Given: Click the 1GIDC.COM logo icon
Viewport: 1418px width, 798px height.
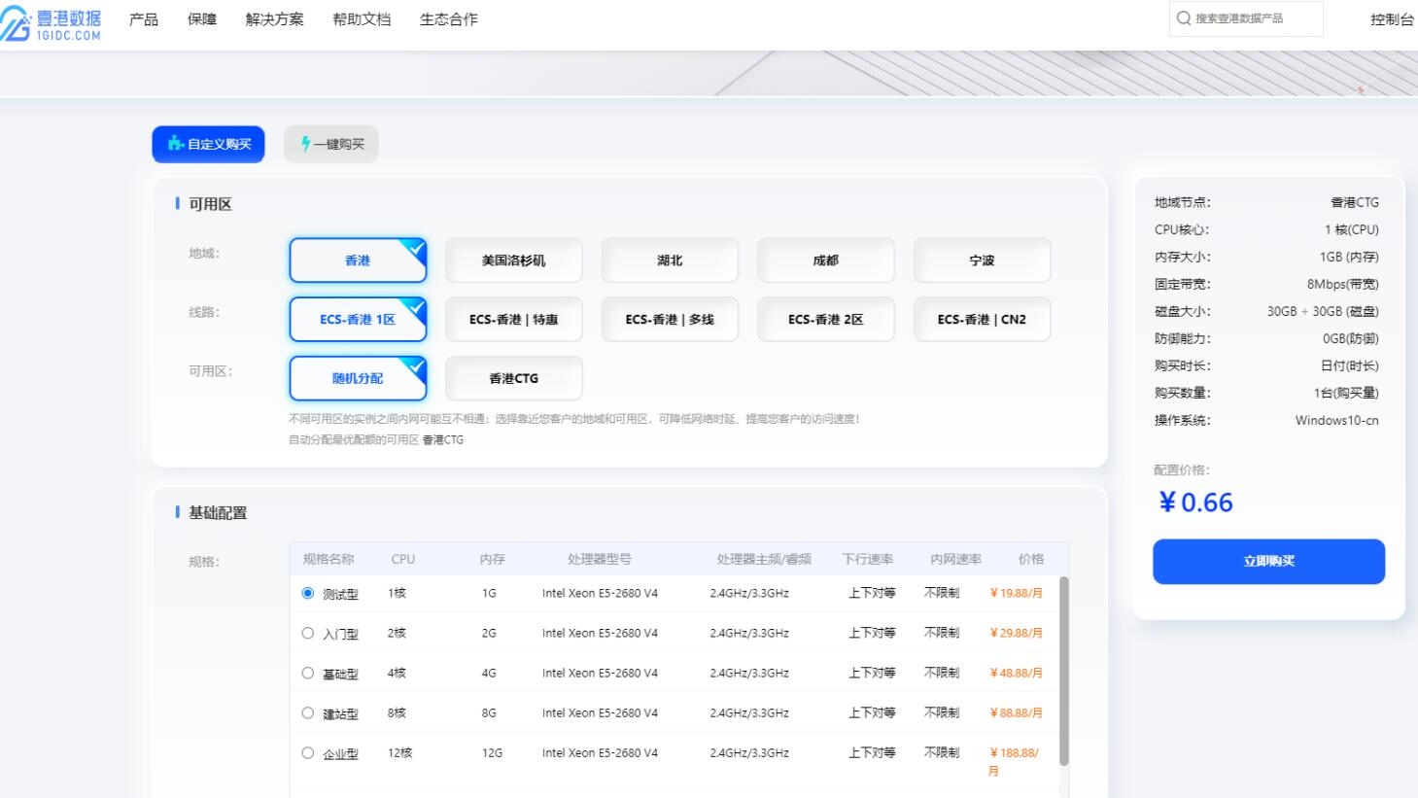Looking at the screenshot, I should [x=17, y=23].
